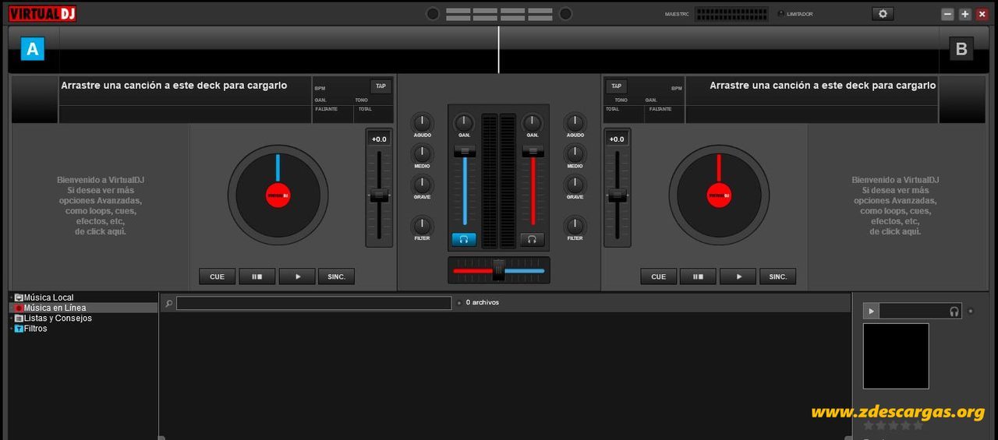Image resolution: width=998 pixels, height=440 pixels.
Task: Click the right deck pitch slider handle
Action: pos(618,195)
